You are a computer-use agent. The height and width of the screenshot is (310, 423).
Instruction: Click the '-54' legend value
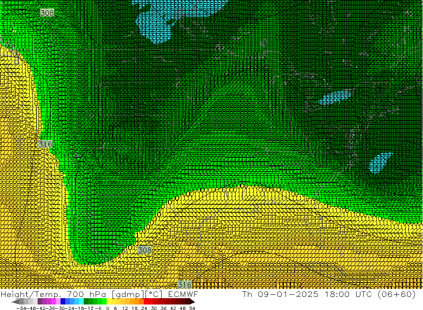21,308
